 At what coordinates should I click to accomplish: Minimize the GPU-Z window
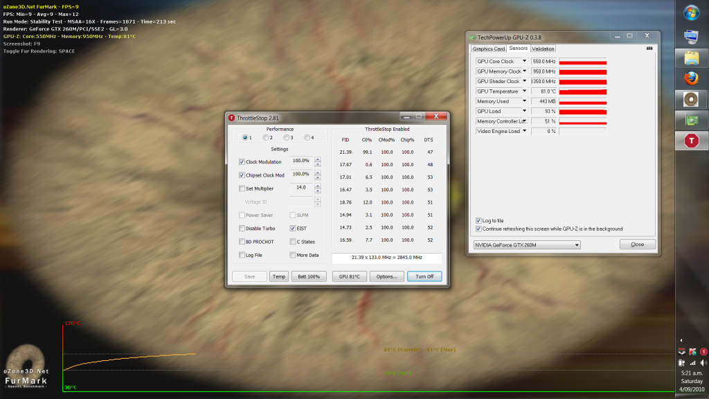(617, 36)
